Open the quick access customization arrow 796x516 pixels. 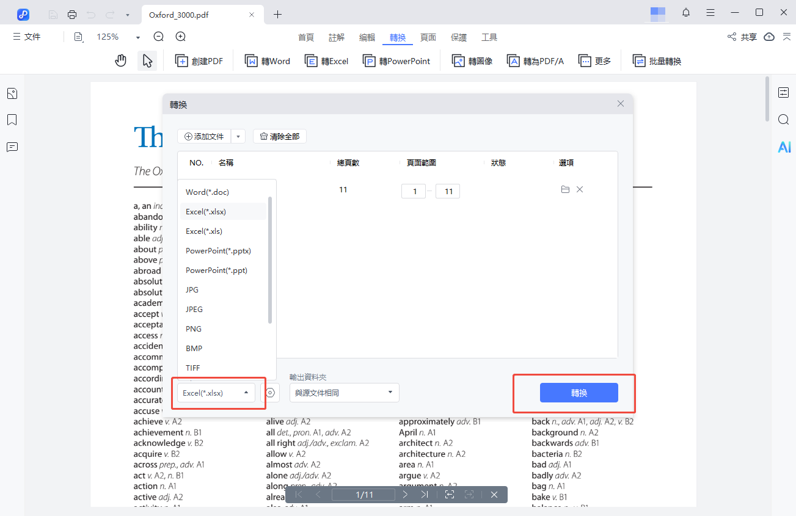[127, 15]
